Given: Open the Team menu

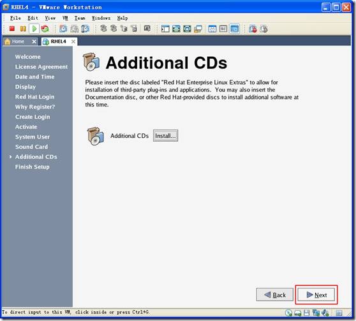Looking at the screenshot, I should pos(80,18).
